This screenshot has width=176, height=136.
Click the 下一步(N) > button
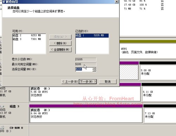88,82
